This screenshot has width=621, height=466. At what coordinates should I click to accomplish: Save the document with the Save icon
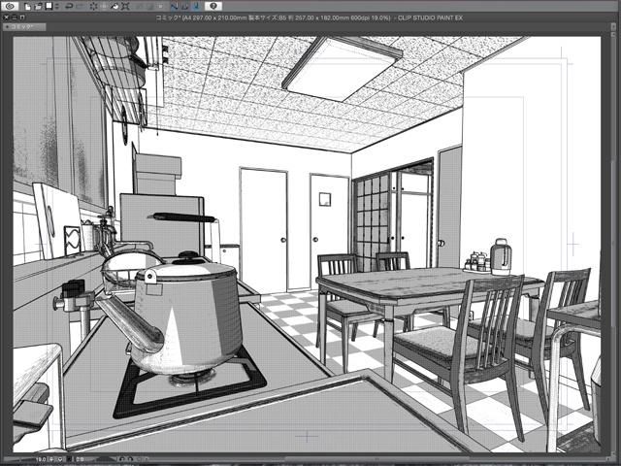tap(49, 7)
